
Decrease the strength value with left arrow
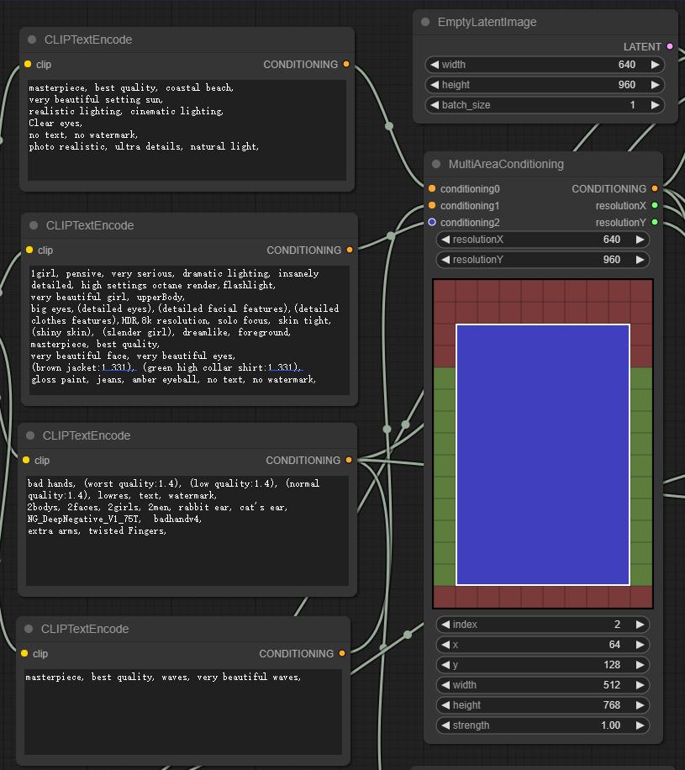point(445,725)
